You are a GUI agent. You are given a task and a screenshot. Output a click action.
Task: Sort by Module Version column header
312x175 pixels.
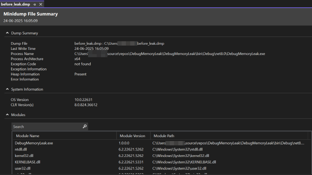point(132,136)
